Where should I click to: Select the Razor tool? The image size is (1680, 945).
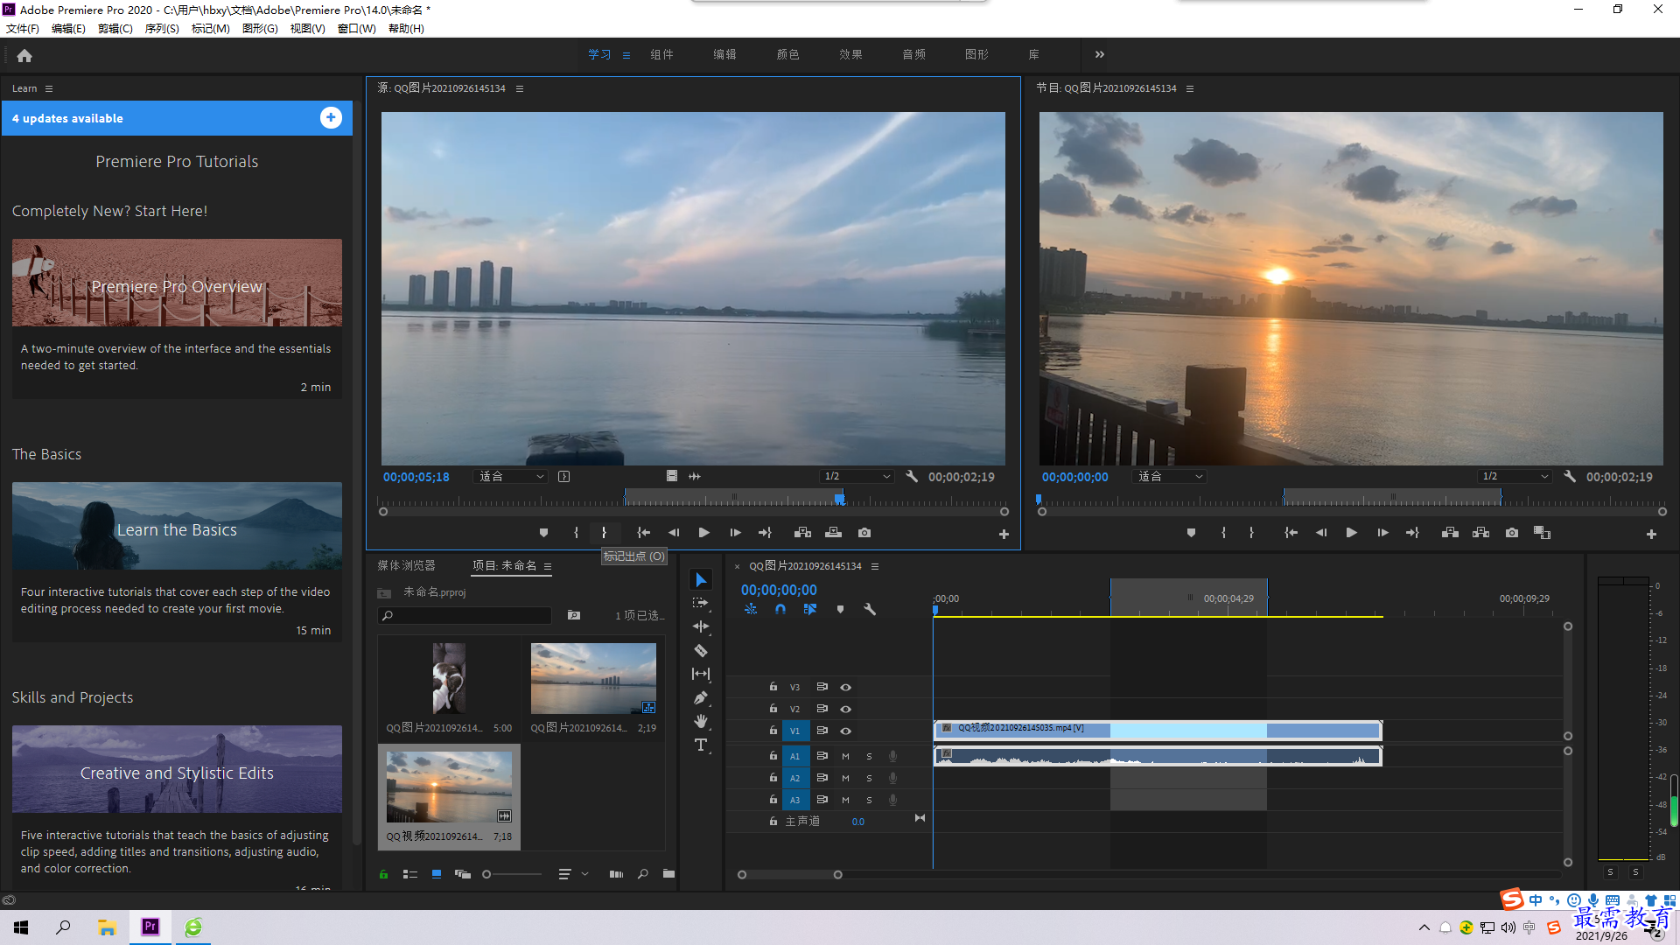[701, 650]
